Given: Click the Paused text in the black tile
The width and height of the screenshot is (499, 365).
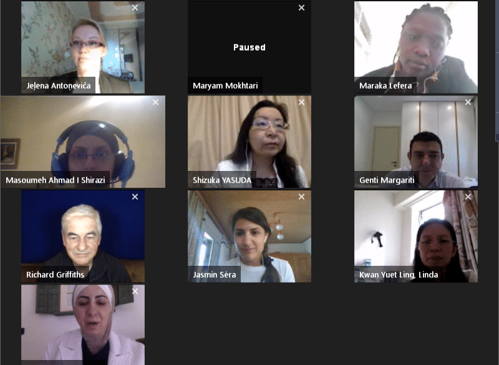Looking at the screenshot, I should pyautogui.click(x=249, y=47).
